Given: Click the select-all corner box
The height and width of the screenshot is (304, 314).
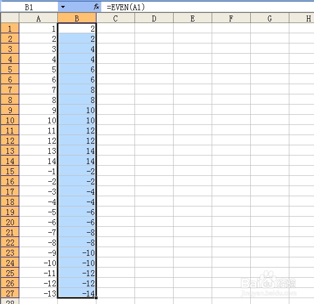Looking at the screenshot, I should 10,18.
